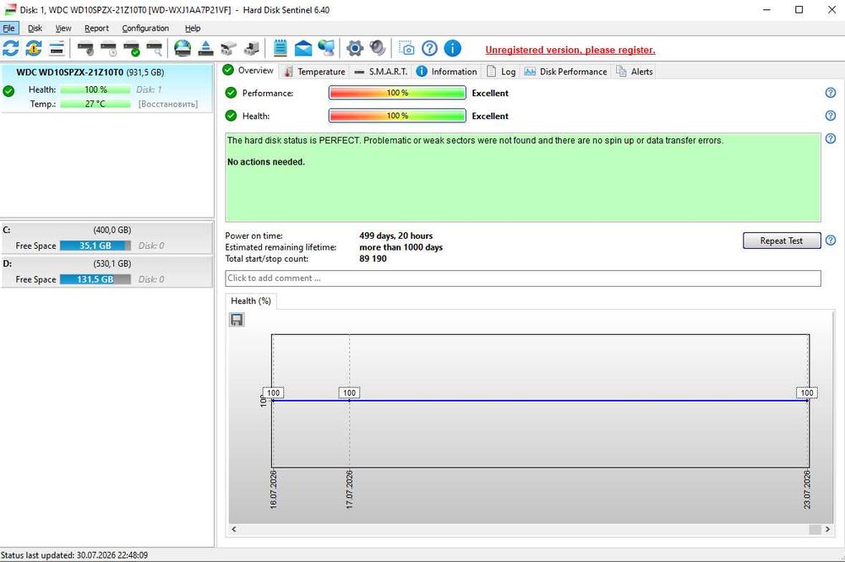Click graph horizontal scrollbar right arrow

pos(828,529)
